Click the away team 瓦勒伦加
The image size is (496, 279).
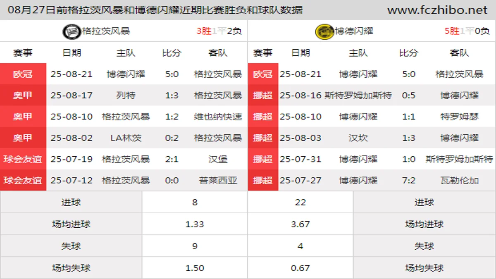pos(459,180)
